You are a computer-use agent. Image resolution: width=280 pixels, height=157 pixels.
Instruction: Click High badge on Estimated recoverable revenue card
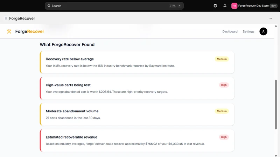click(x=224, y=137)
